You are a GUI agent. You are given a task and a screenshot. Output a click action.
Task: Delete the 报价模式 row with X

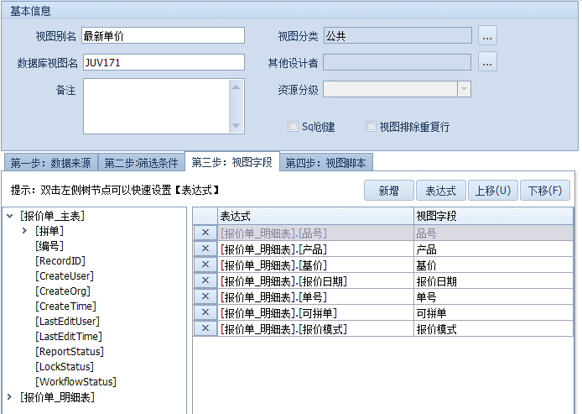coord(205,329)
